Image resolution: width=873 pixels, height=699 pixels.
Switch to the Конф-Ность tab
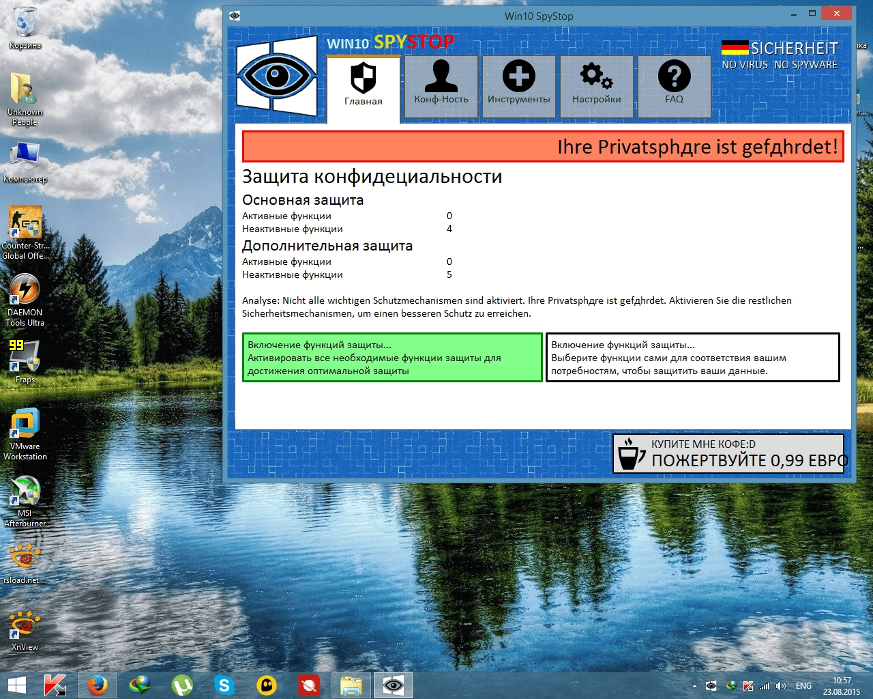tap(441, 86)
